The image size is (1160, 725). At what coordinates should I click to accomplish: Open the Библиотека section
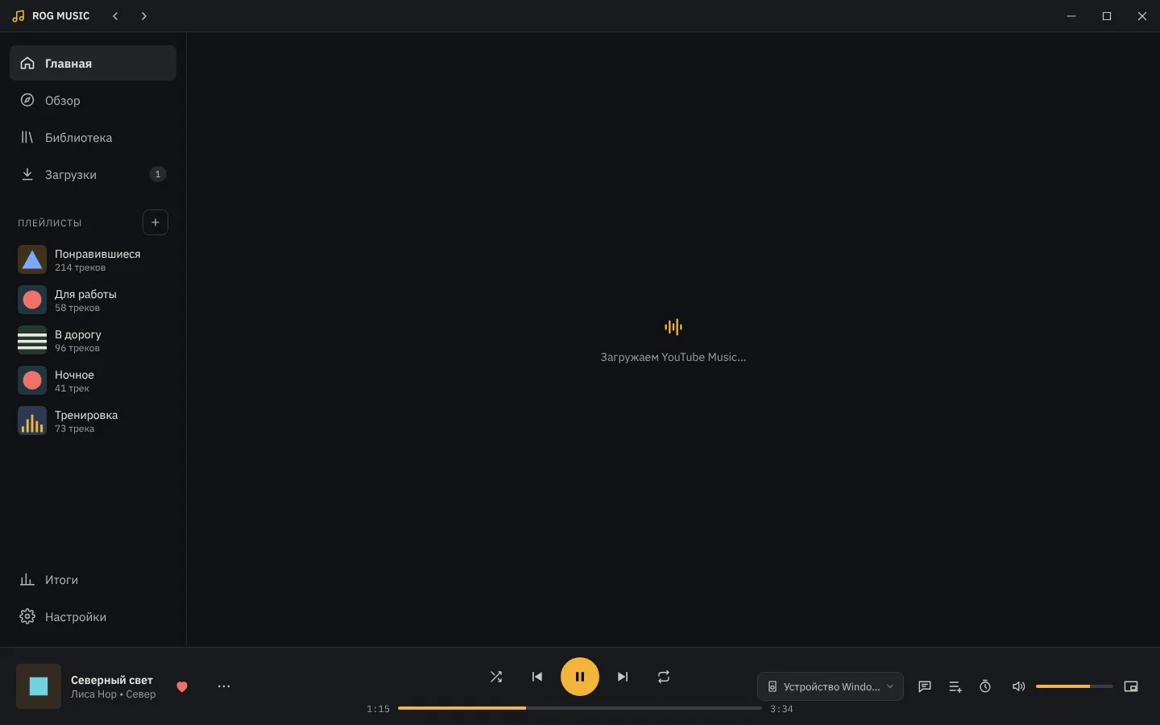coord(93,137)
